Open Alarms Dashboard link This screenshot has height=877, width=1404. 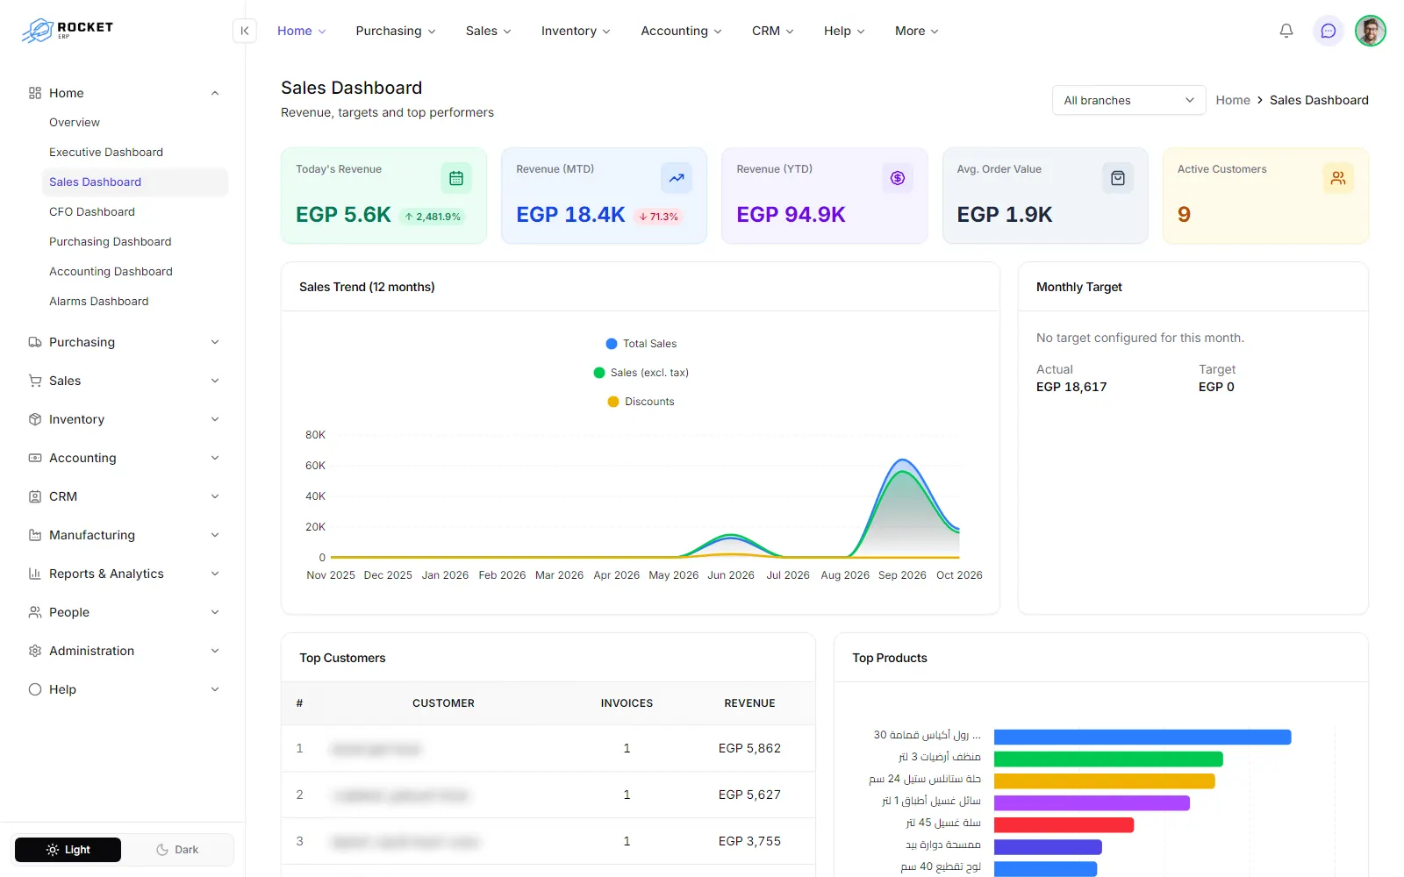[x=99, y=301]
